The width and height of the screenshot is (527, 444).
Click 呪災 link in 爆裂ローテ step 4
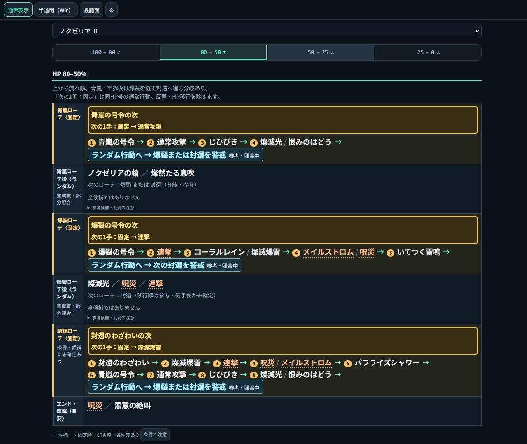(x=367, y=252)
